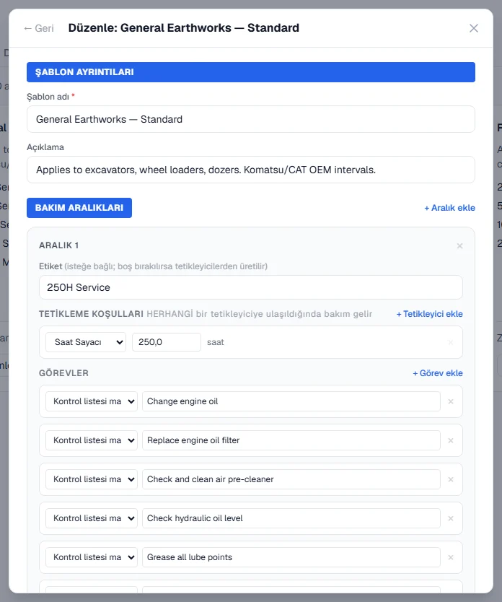Screen dimensions: 502x602
Task: Edit the Etiket field containing 250H Service
Action: 251,287
